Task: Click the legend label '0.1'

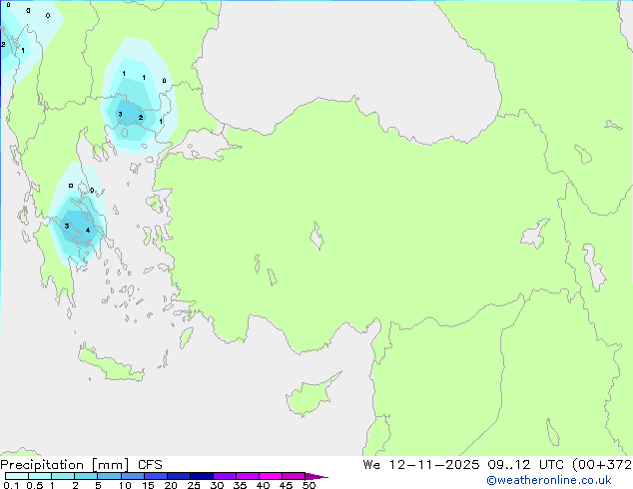Action: coord(11,485)
